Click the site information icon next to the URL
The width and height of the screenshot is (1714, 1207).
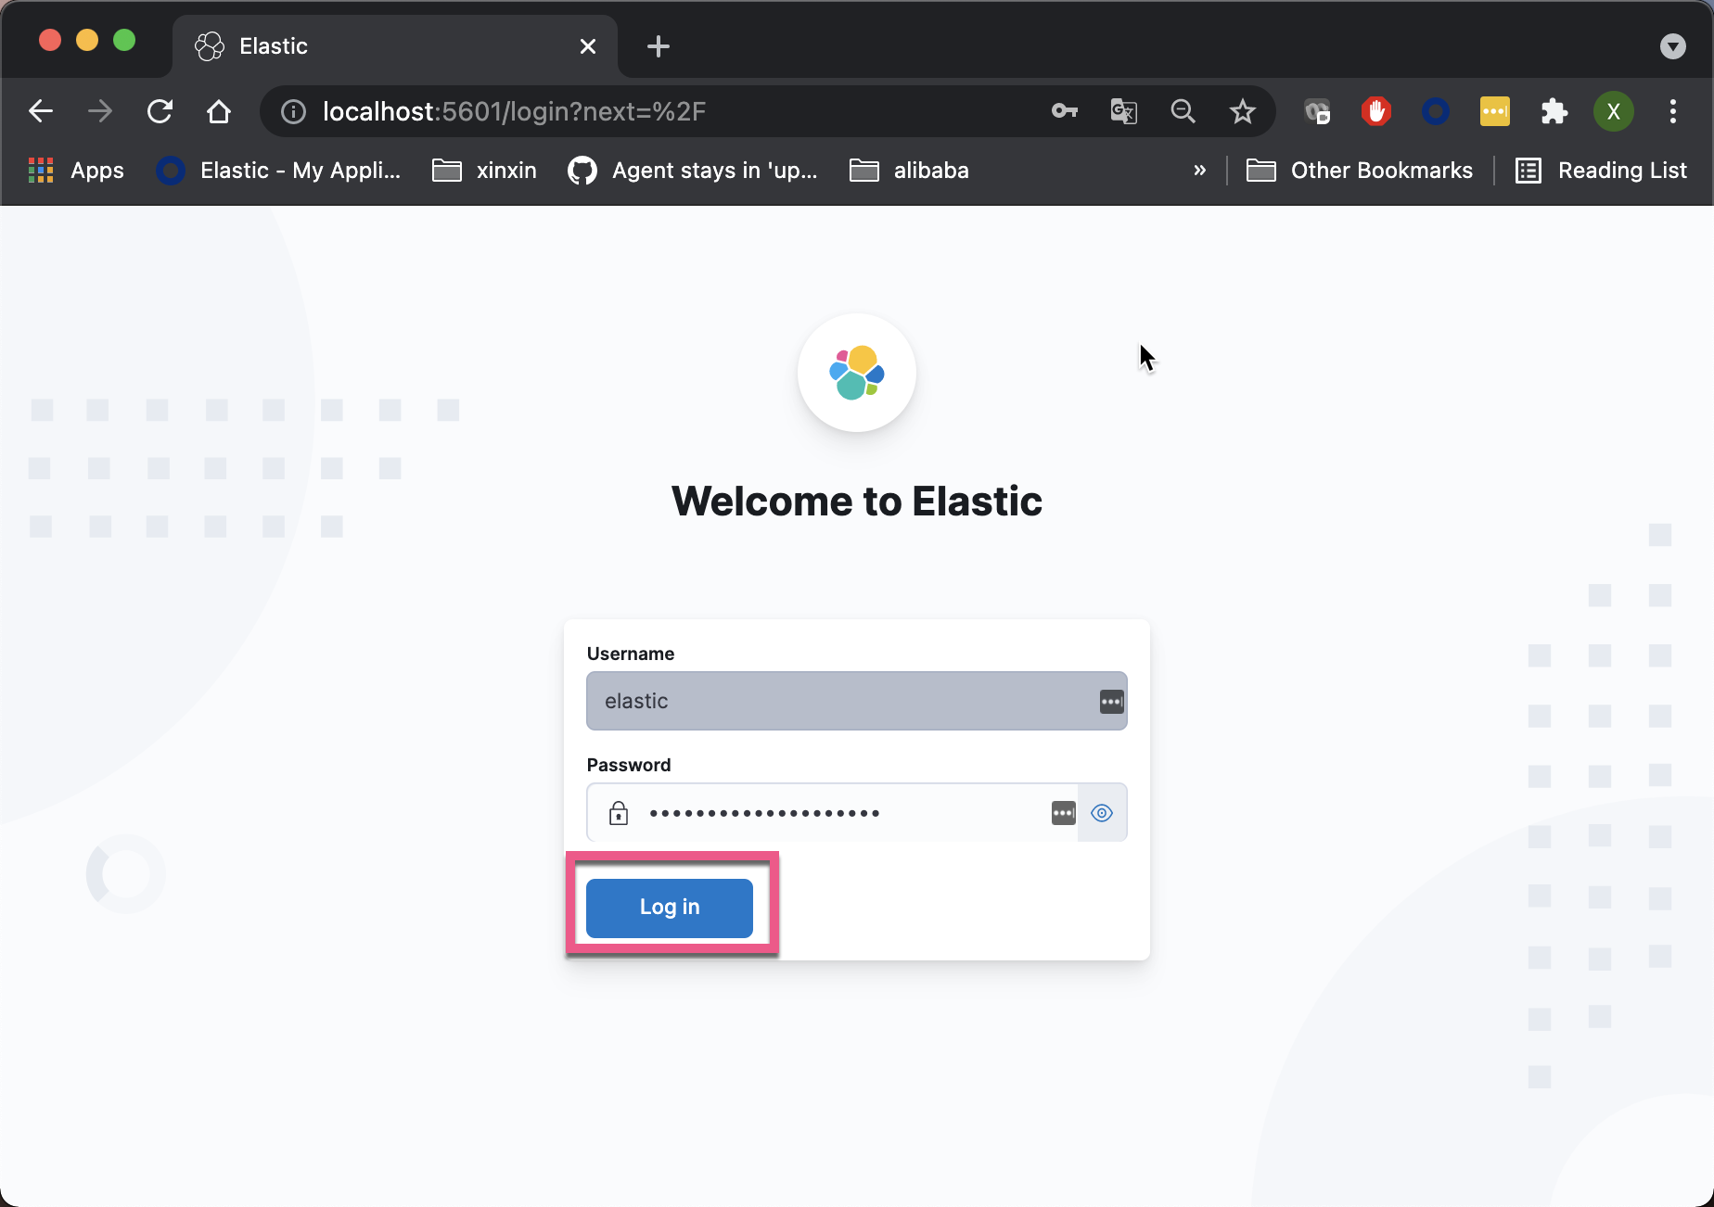(292, 111)
